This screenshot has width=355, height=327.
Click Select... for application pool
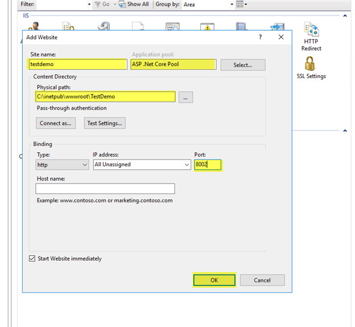pos(242,65)
